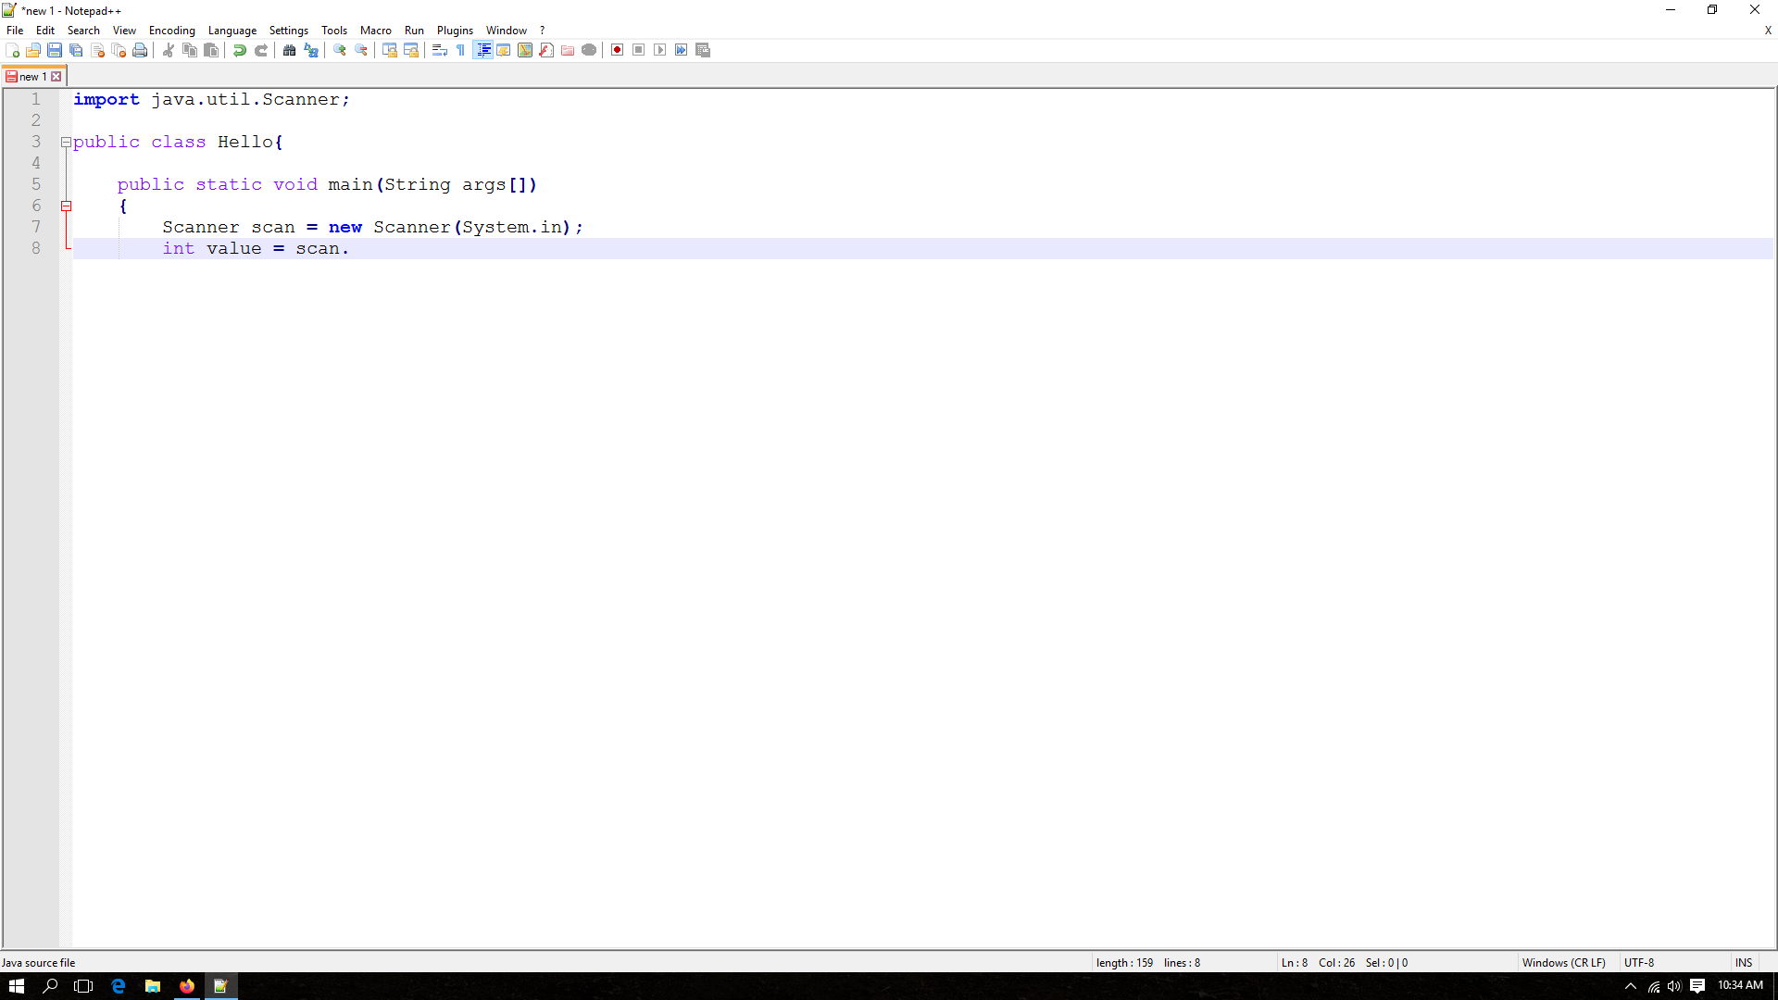Click 'Java source file' in the status bar
Screen dimensions: 1778x1000
(x=39, y=963)
